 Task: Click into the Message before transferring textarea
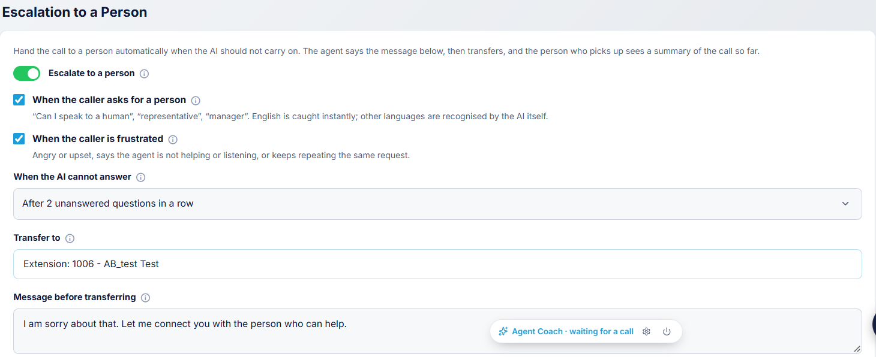point(437,331)
